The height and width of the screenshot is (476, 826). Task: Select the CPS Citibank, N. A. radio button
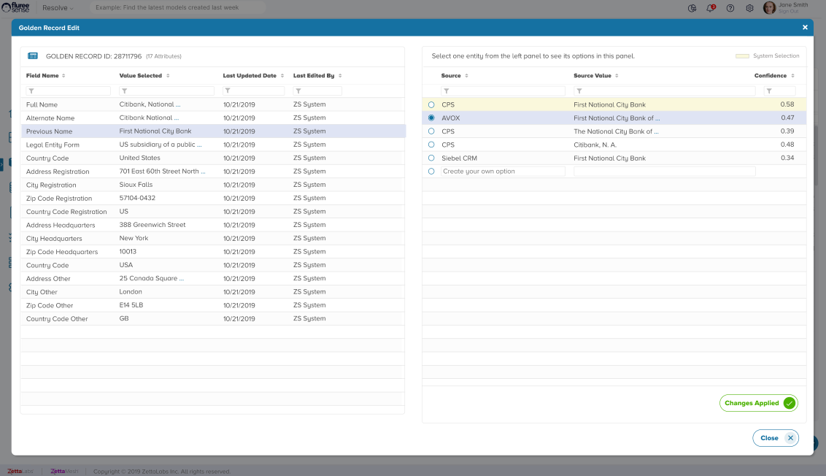431,145
